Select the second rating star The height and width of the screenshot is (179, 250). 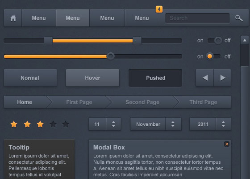tap(27, 124)
